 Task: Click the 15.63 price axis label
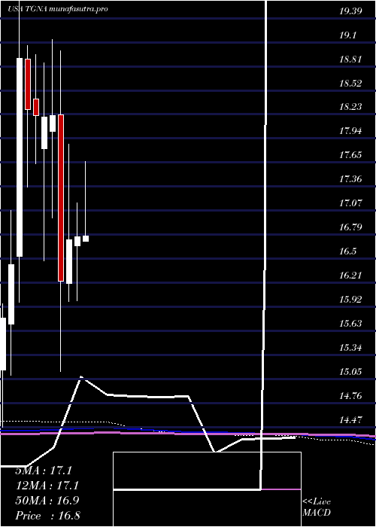[x=350, y=323]
